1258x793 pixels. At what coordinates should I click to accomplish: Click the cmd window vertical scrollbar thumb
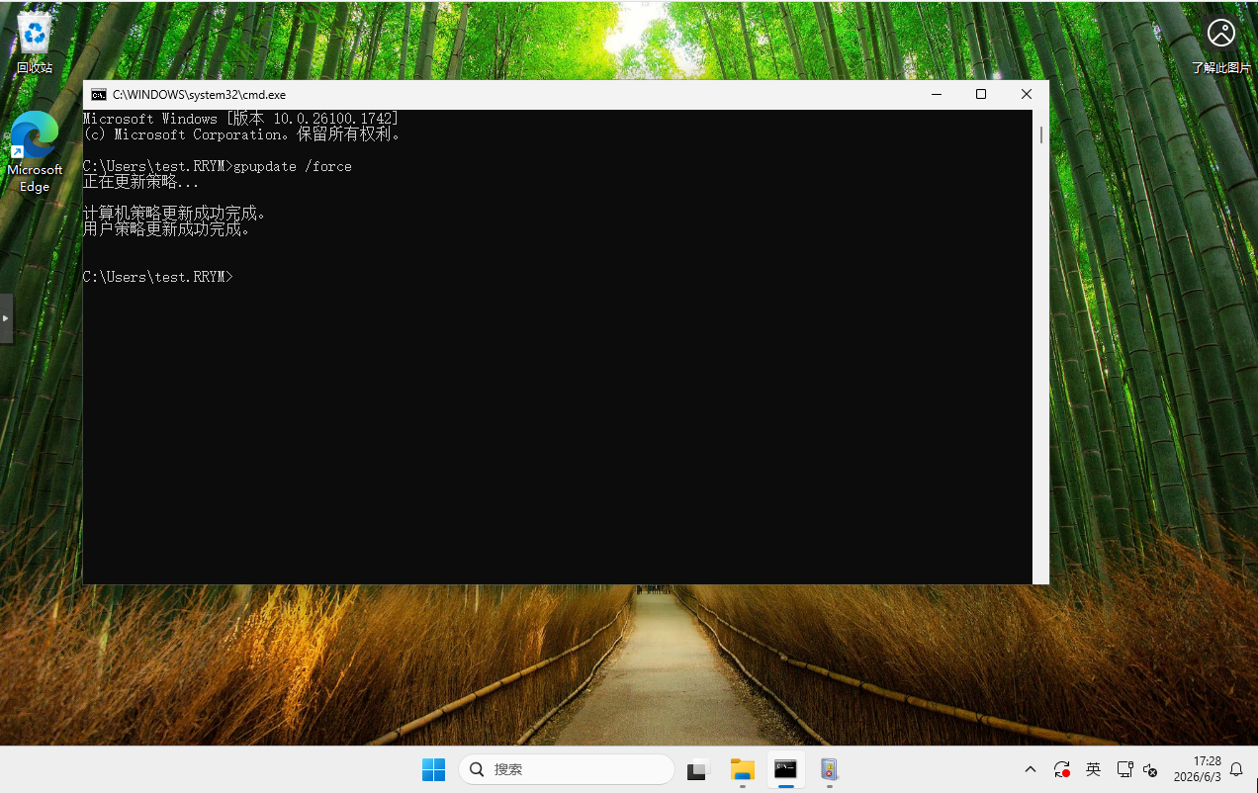pyautogui.click(x=1041, y=134)
